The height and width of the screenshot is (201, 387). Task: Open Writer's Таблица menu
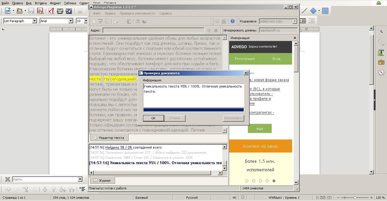70,3
